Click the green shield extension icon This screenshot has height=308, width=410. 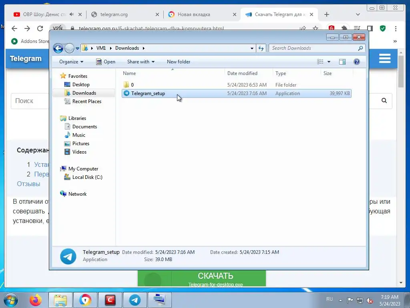coord(382,28)
